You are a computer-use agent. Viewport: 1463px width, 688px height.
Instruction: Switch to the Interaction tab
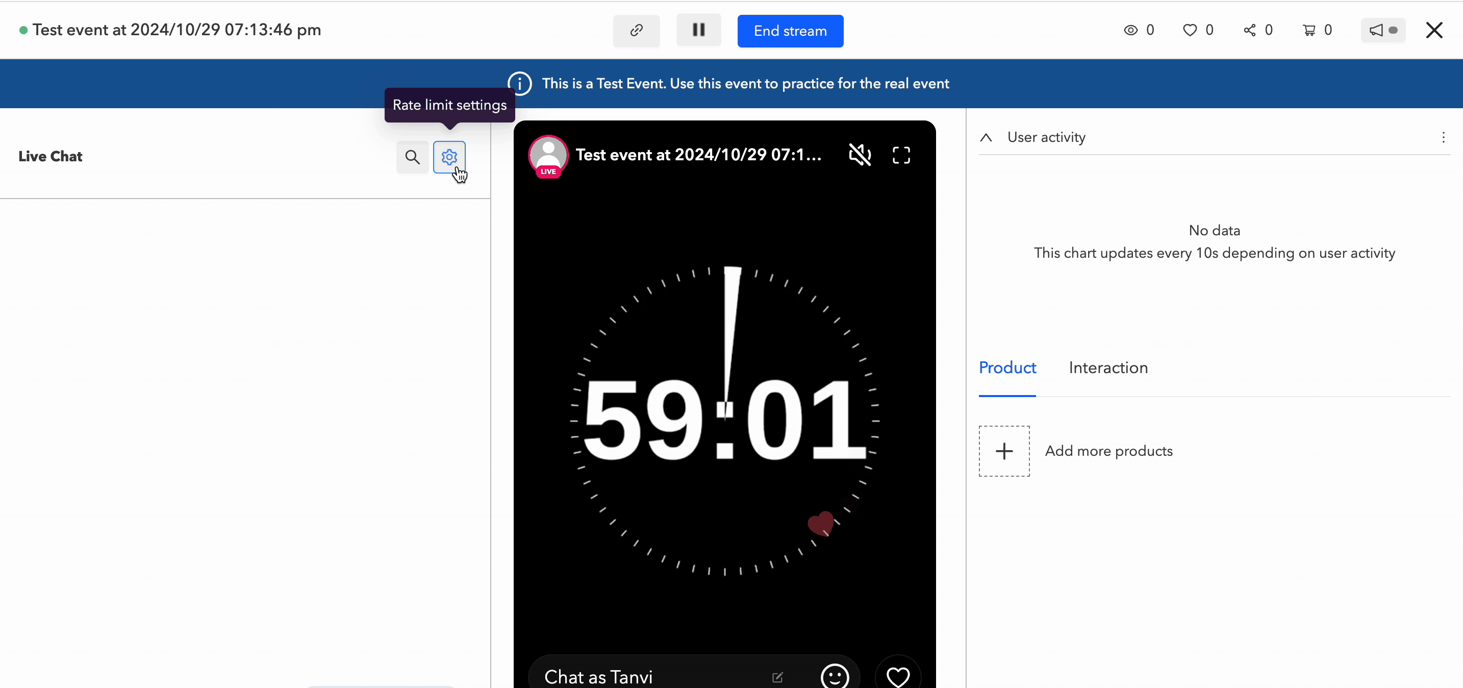click(x=1108, y=367)
